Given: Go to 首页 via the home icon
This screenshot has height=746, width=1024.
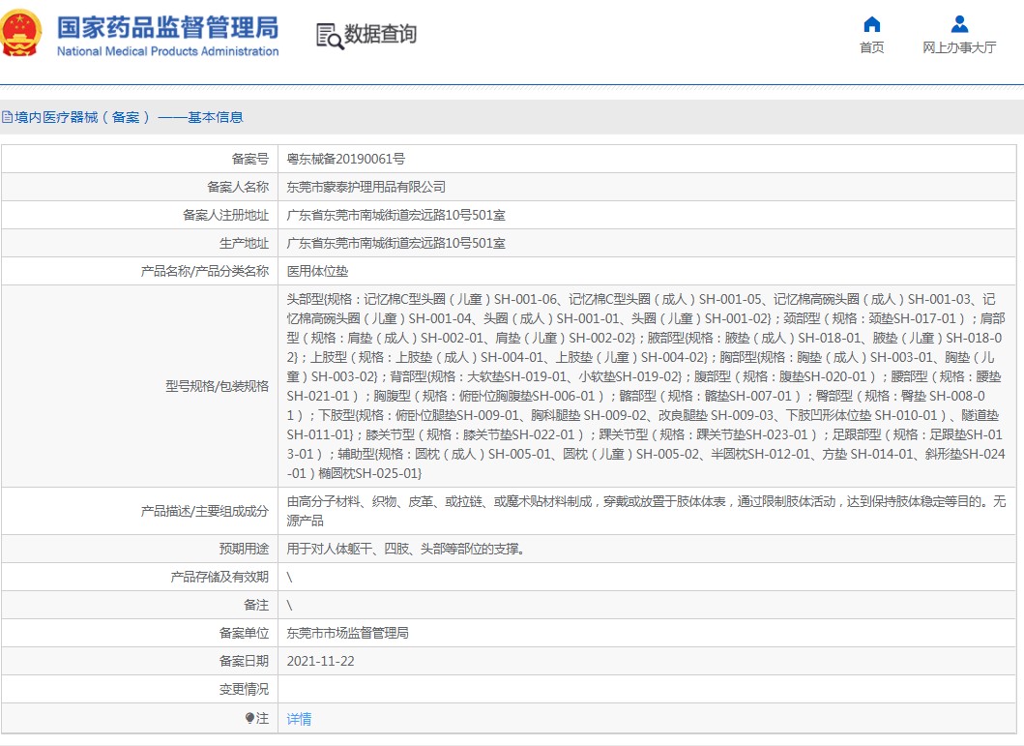Looking at the screenshot, I should [872, 25].
